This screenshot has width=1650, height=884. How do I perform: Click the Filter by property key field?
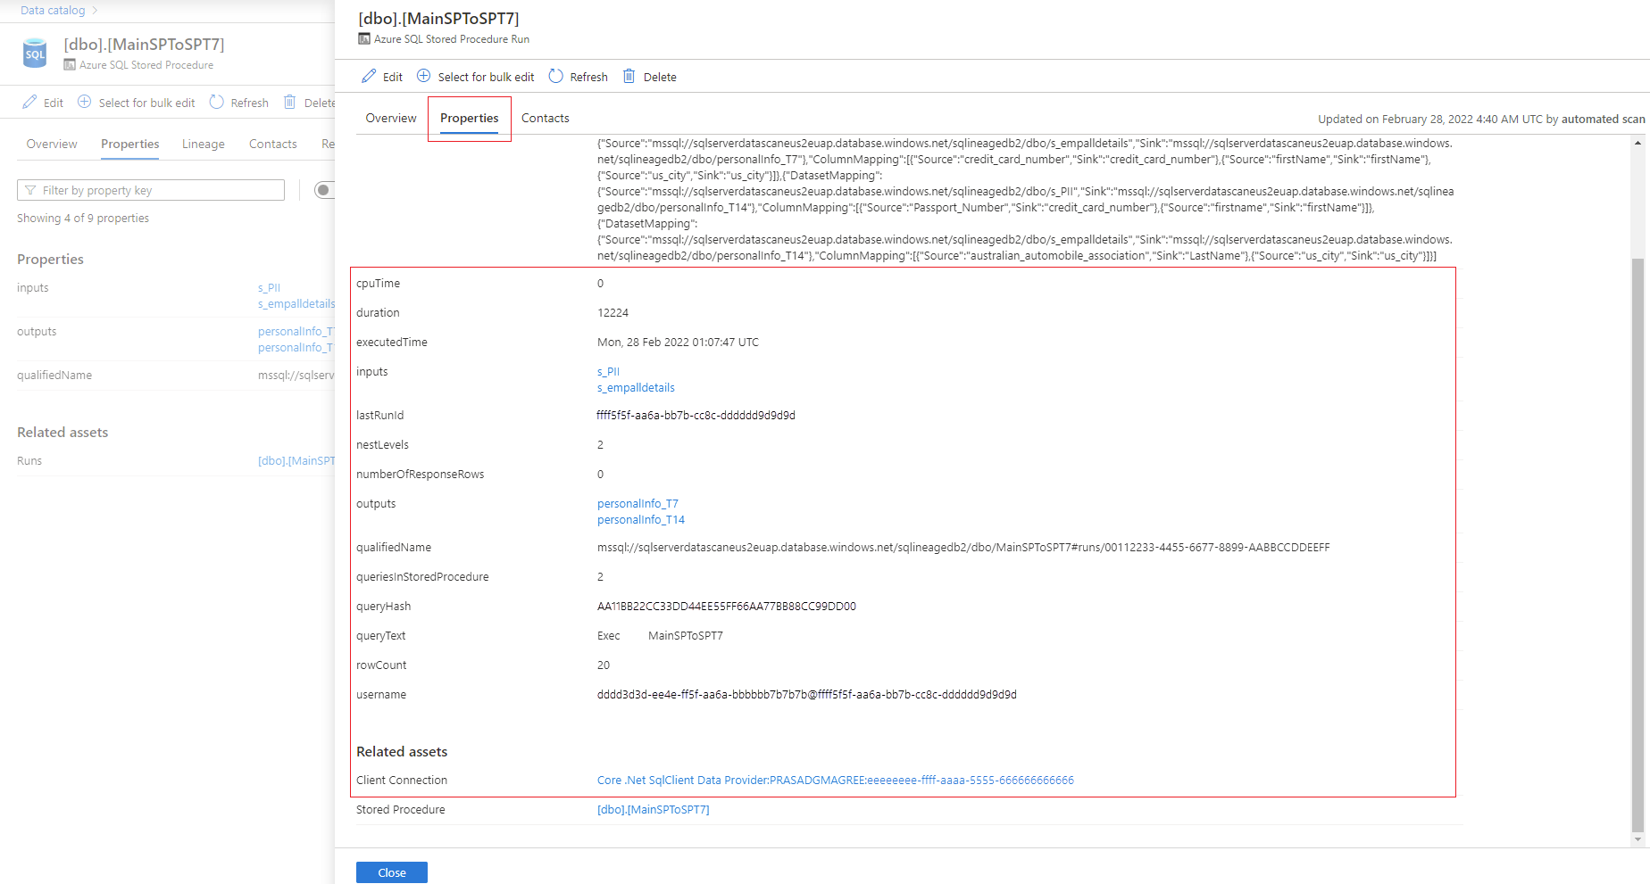tap(151, 190)
